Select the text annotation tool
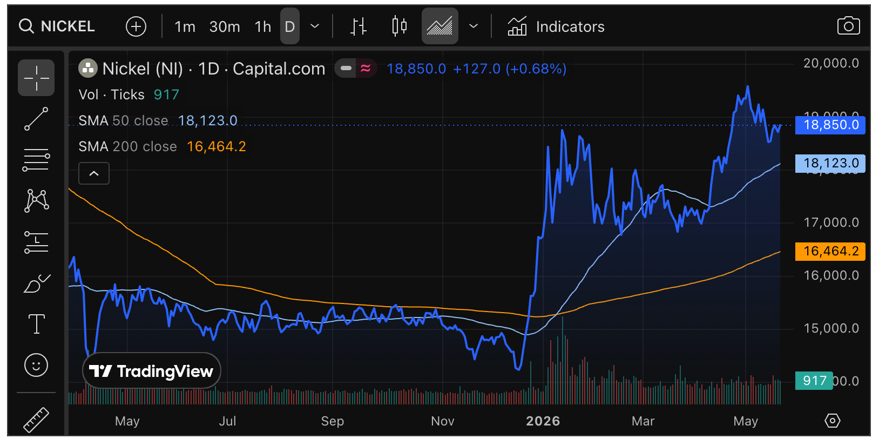 click(36, 324)
